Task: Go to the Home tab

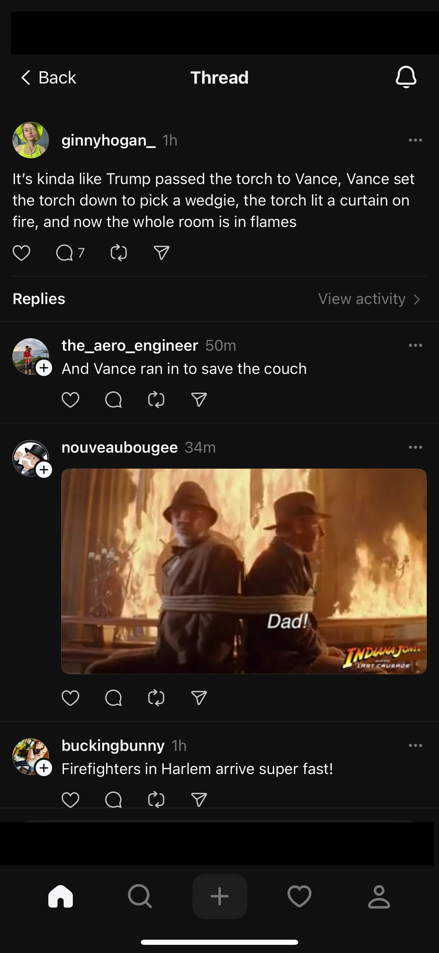Action: (61, 896)
